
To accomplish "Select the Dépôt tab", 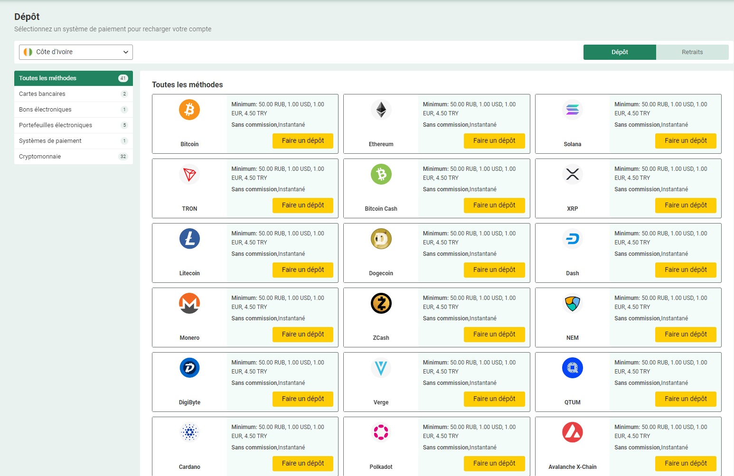I will [x=619, y=52].
